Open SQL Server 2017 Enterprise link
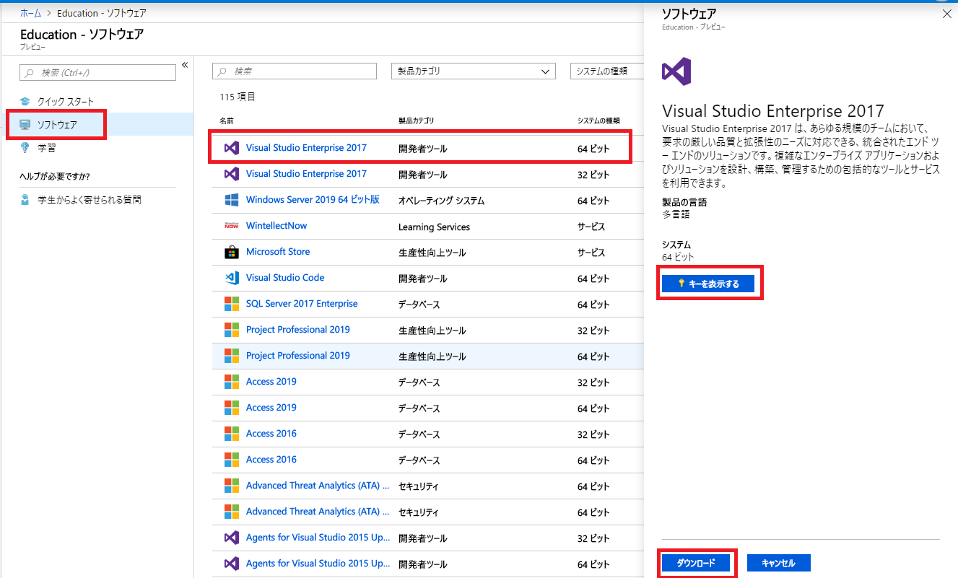The image size is (958, 578). (302, 304)
